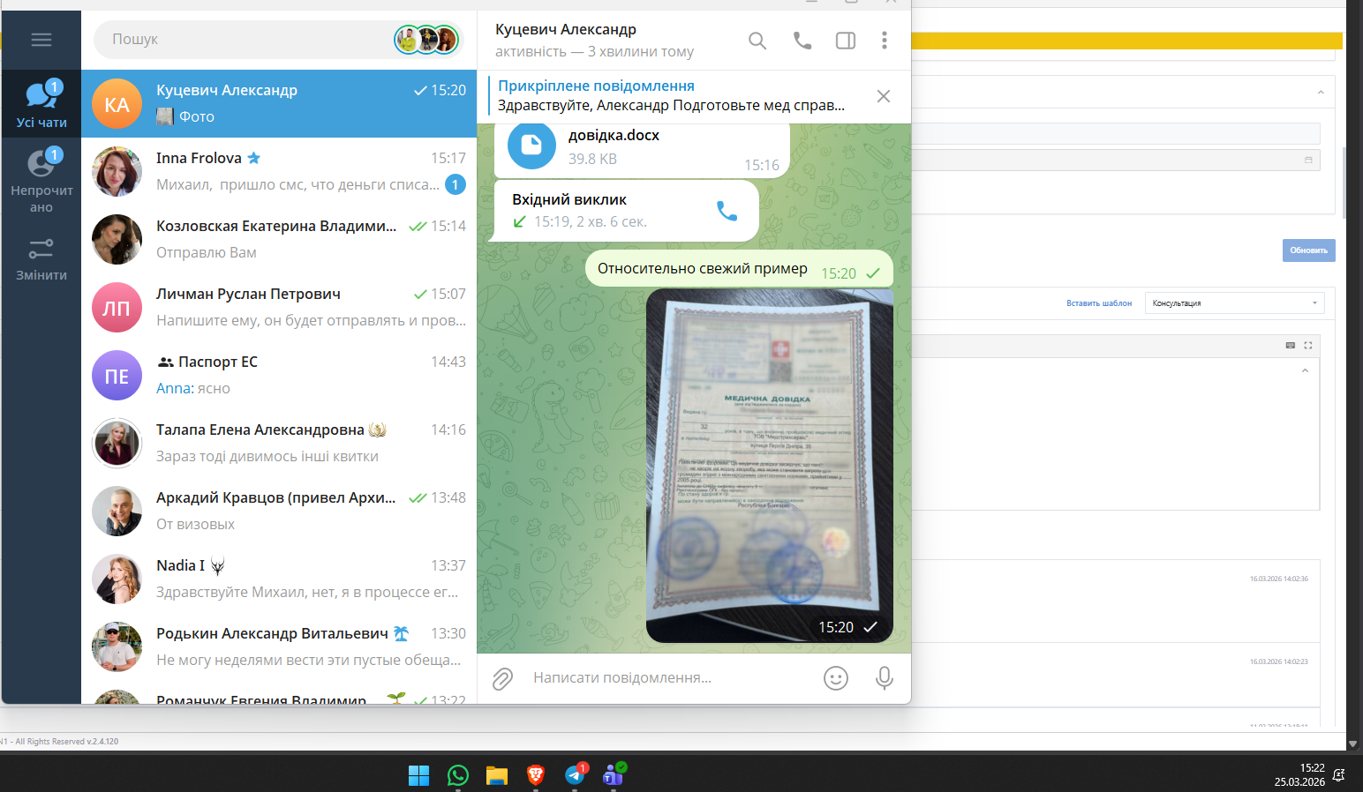The width and height of the screenshot is (1363, 792).
Task: Dismiss the pinned message bar
Action: click(x=884, y=96)
